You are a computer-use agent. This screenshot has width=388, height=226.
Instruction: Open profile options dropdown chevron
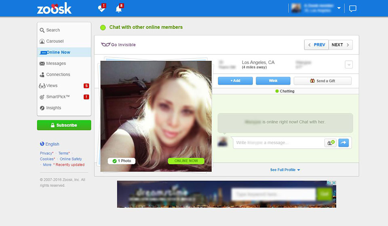[349, 64]
